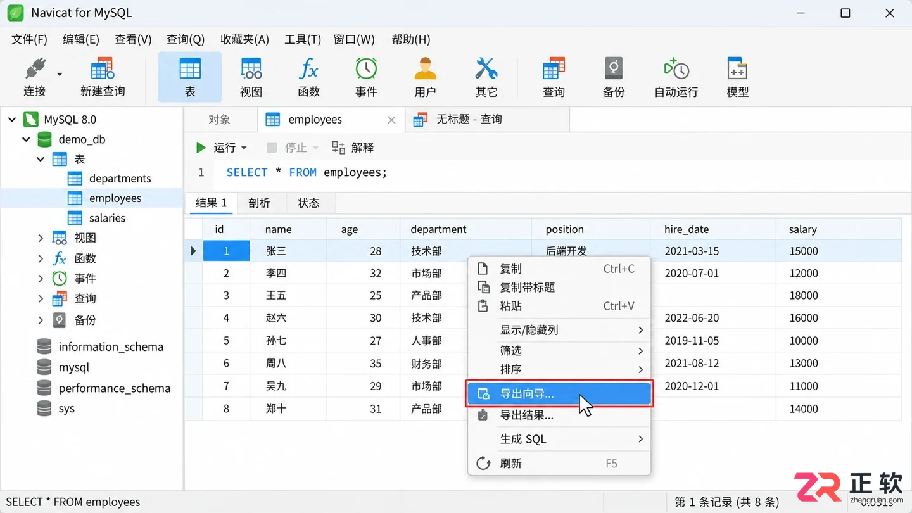Open the 收藏夹(A) menu

tap(244, 39)
